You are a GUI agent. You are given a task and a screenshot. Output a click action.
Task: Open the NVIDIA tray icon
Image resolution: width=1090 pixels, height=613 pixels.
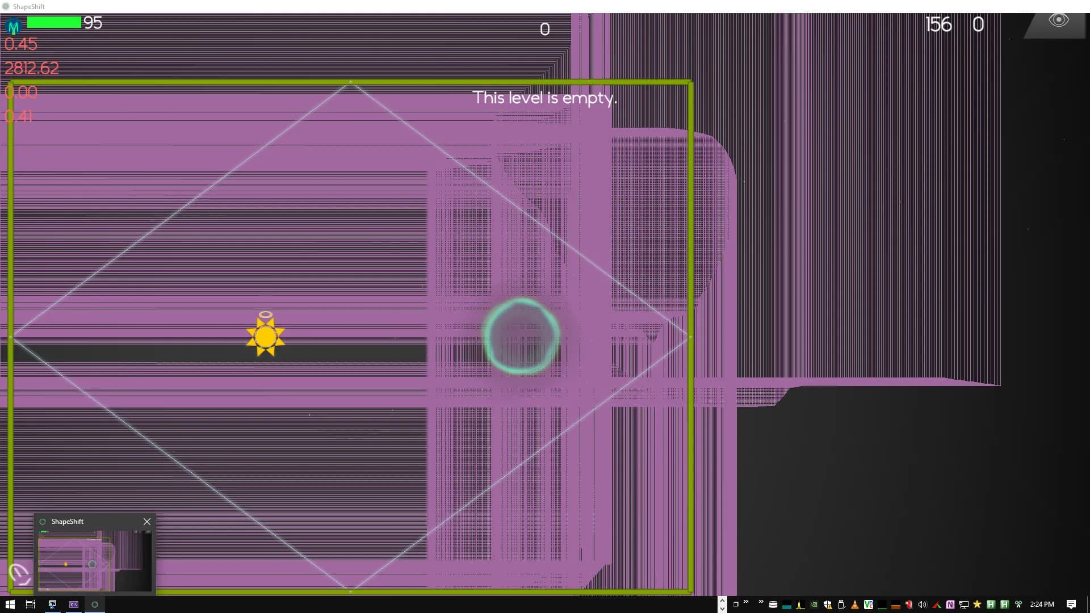[814, 604]
